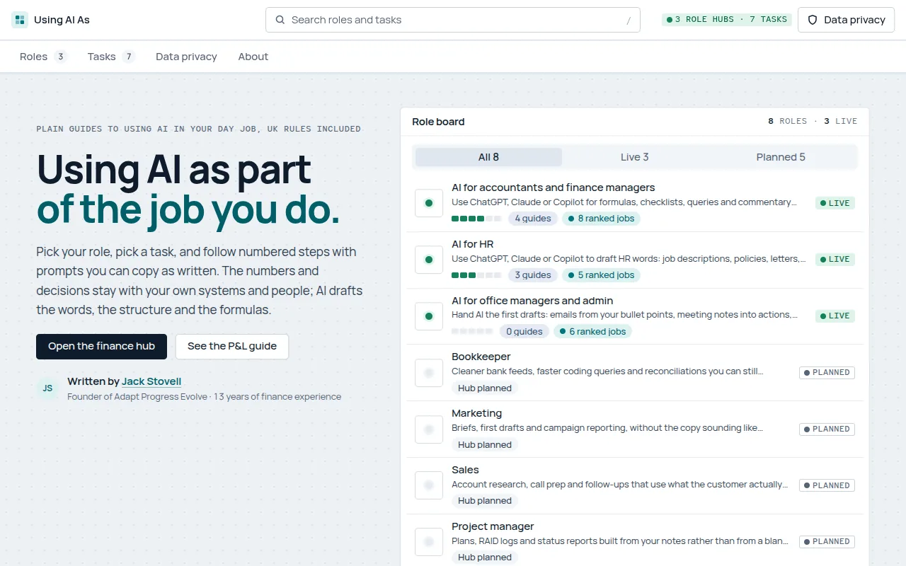Open AI for accountants and finance managers

554,187
